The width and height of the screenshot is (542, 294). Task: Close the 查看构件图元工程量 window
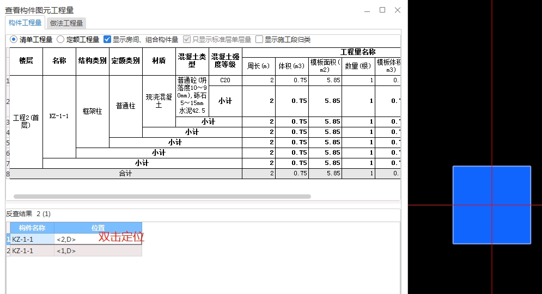click(x=398, y=10)
